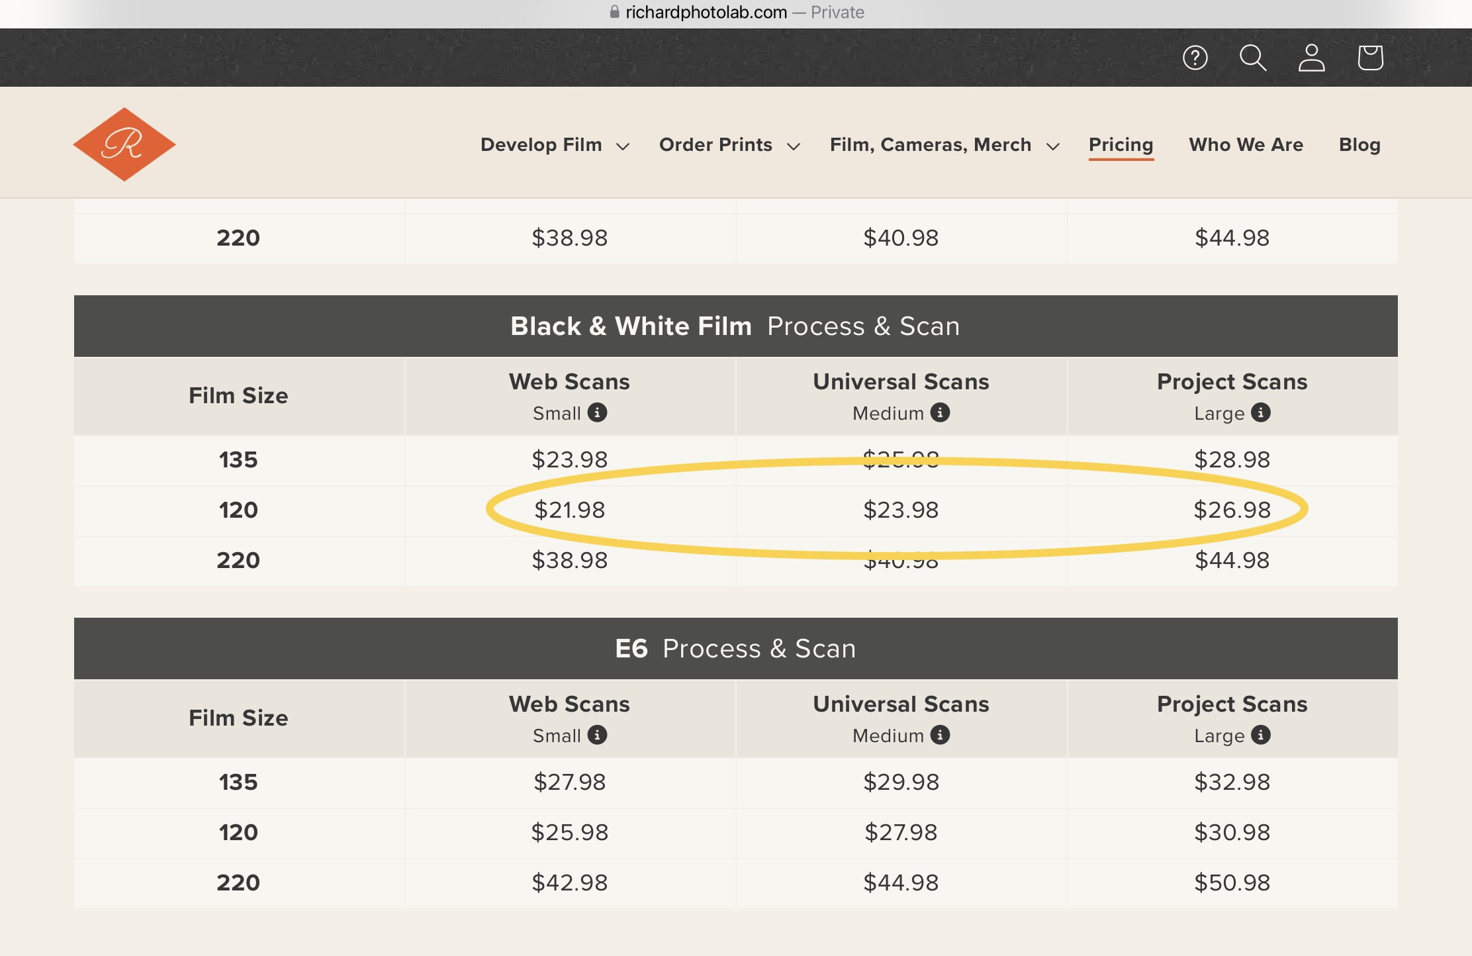Click the $26.98 price for B&W 120
The width and height of the screenshot is (1472, 956).
click(x=1232, y=510)
